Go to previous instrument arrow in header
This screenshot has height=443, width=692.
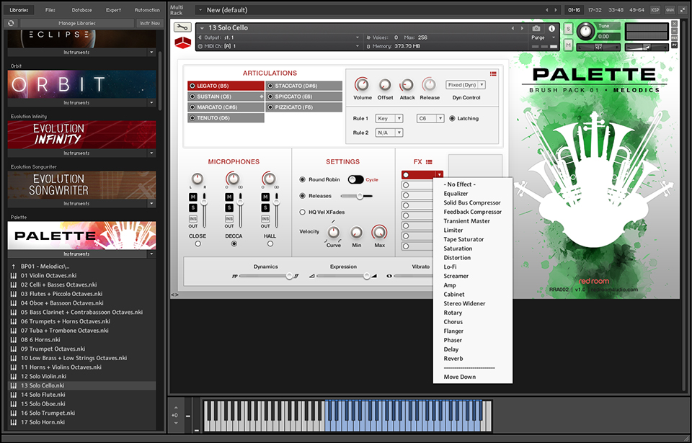[x=513, y=28]
